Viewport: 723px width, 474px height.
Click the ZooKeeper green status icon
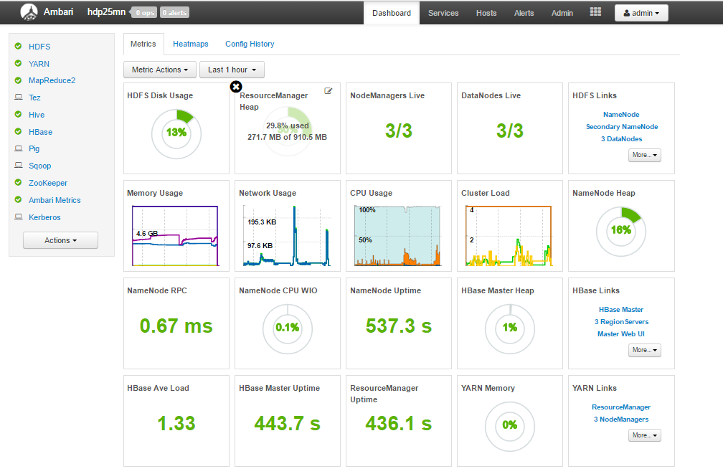(x=18, y=183)
